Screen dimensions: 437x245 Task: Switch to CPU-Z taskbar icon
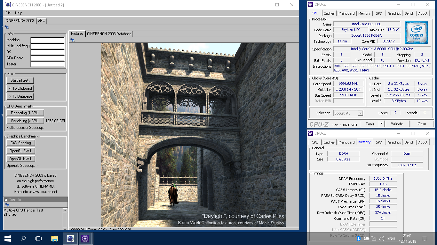(85, 238)
